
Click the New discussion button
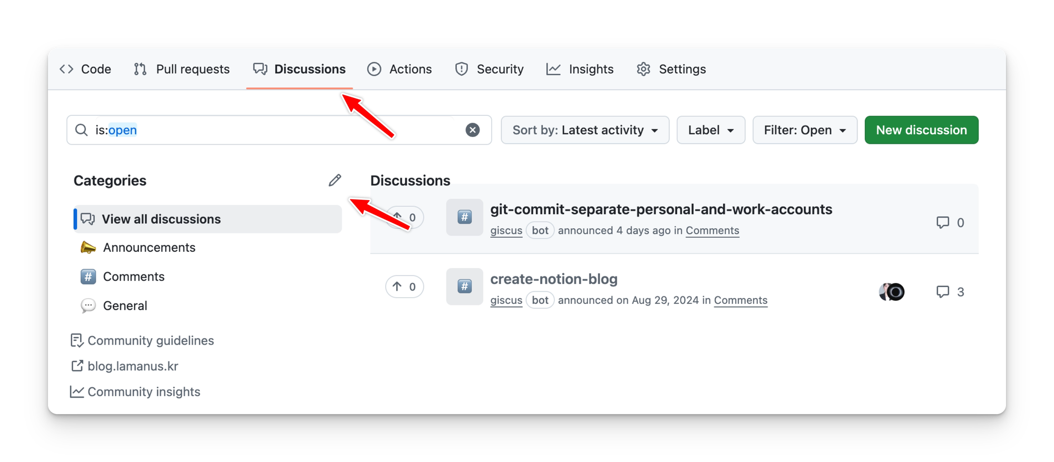[x=921, y=130]
